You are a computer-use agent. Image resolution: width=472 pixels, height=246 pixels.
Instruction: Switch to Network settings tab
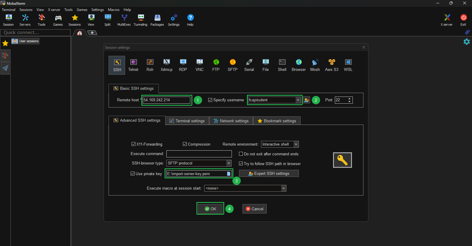tap(231, 121)
